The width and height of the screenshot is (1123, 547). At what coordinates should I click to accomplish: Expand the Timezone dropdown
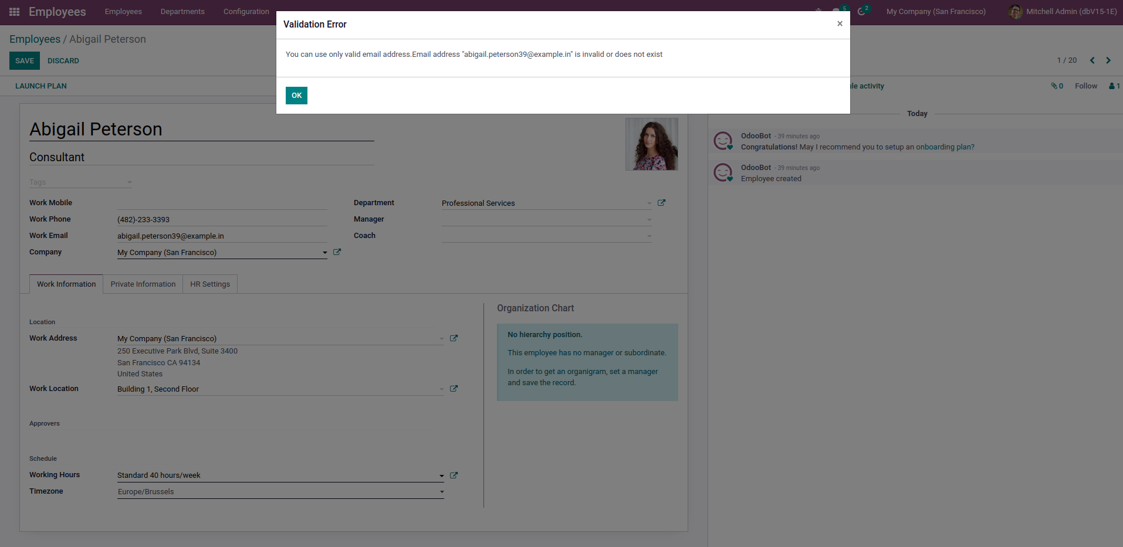(x=441, y=492)
